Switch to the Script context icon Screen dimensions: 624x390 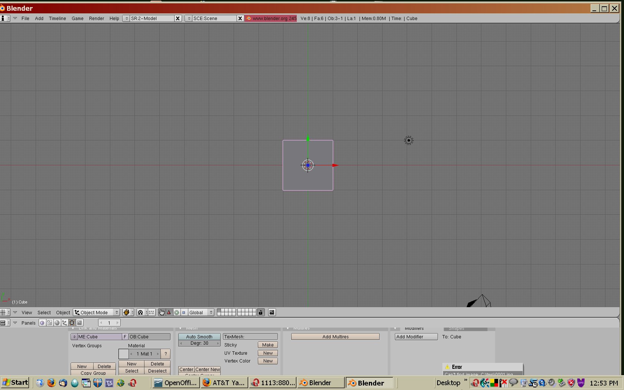point(50,323)
